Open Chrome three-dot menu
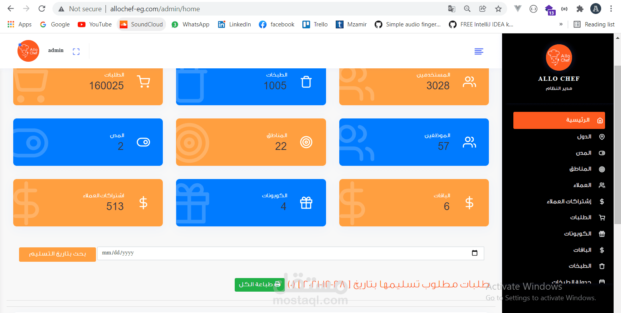Image resolution: width=621 pixels, height=313 pixels. pos(611,9)
